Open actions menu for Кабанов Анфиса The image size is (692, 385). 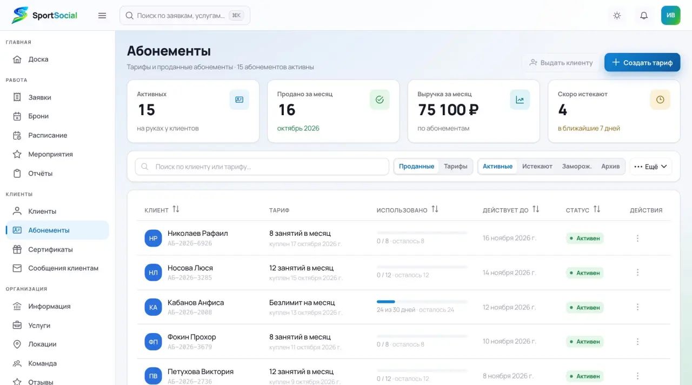637,307
